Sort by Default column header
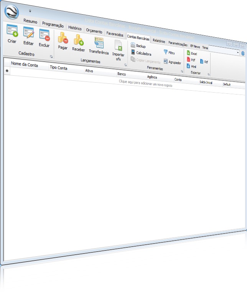Viewport: 247px width, 292px height. 234,85
